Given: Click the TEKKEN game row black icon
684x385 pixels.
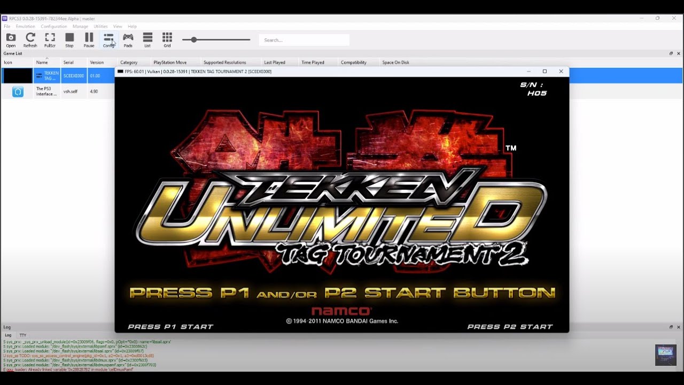Looking at the screenshot, I should [x=18, y=76].
